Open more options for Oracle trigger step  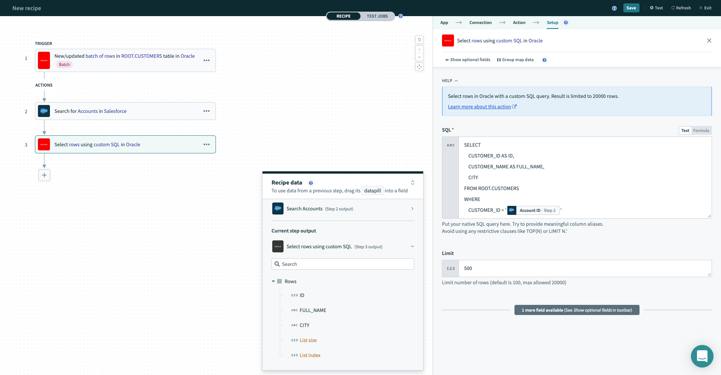[x=207, y=60]
